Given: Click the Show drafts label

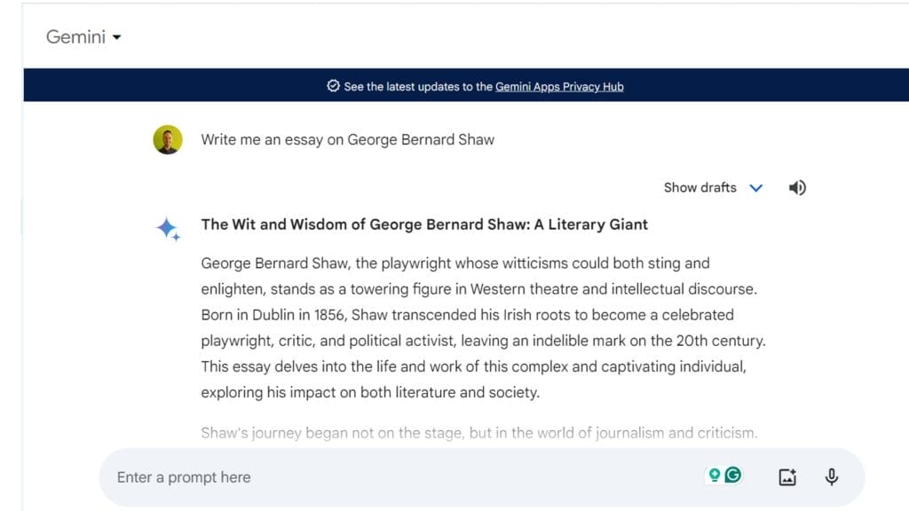Looking at the screenshot, I should 700,188.
